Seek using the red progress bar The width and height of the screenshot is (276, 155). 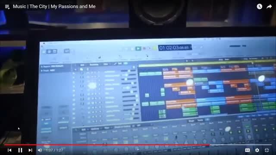coord(138,145)
